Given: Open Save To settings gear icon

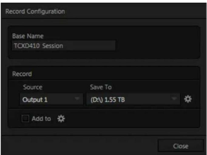Looking at the screenshot, I should (188, 99).
